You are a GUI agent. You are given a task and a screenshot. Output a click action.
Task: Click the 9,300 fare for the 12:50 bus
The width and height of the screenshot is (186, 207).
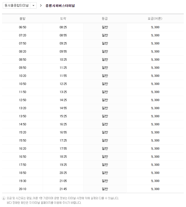coord(155,100)
